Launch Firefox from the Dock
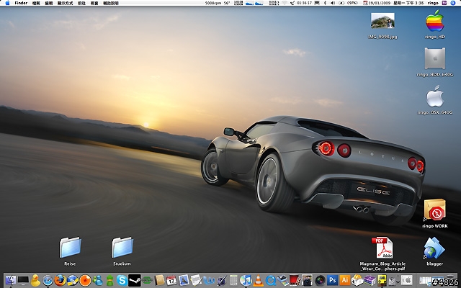Screen dimensions: 461x288 click(60, 280)
